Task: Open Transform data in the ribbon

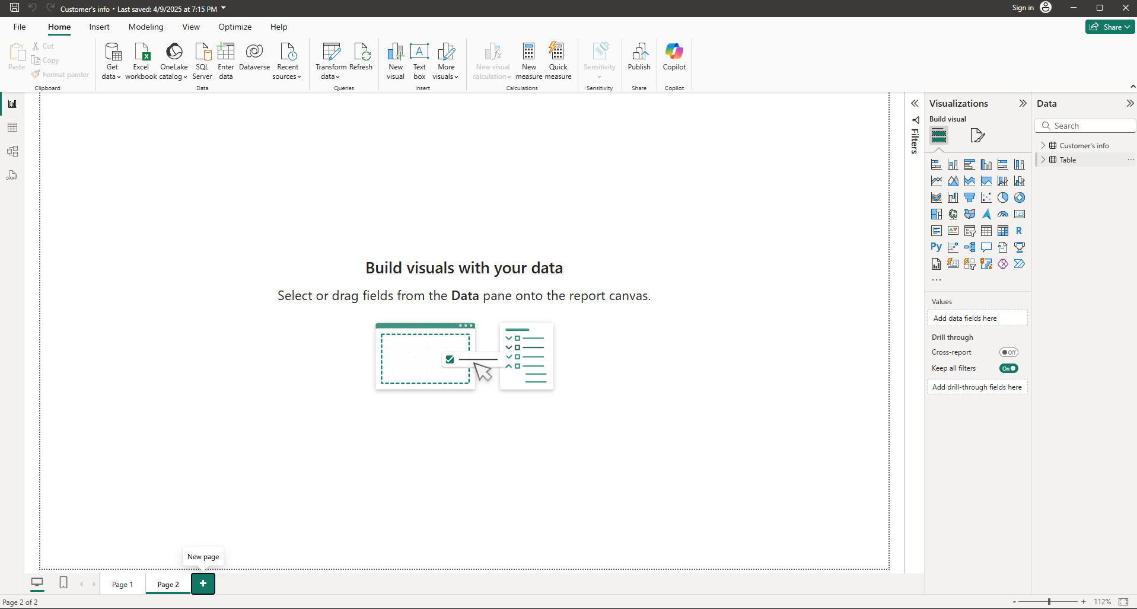Action: (x=331, y=53)
